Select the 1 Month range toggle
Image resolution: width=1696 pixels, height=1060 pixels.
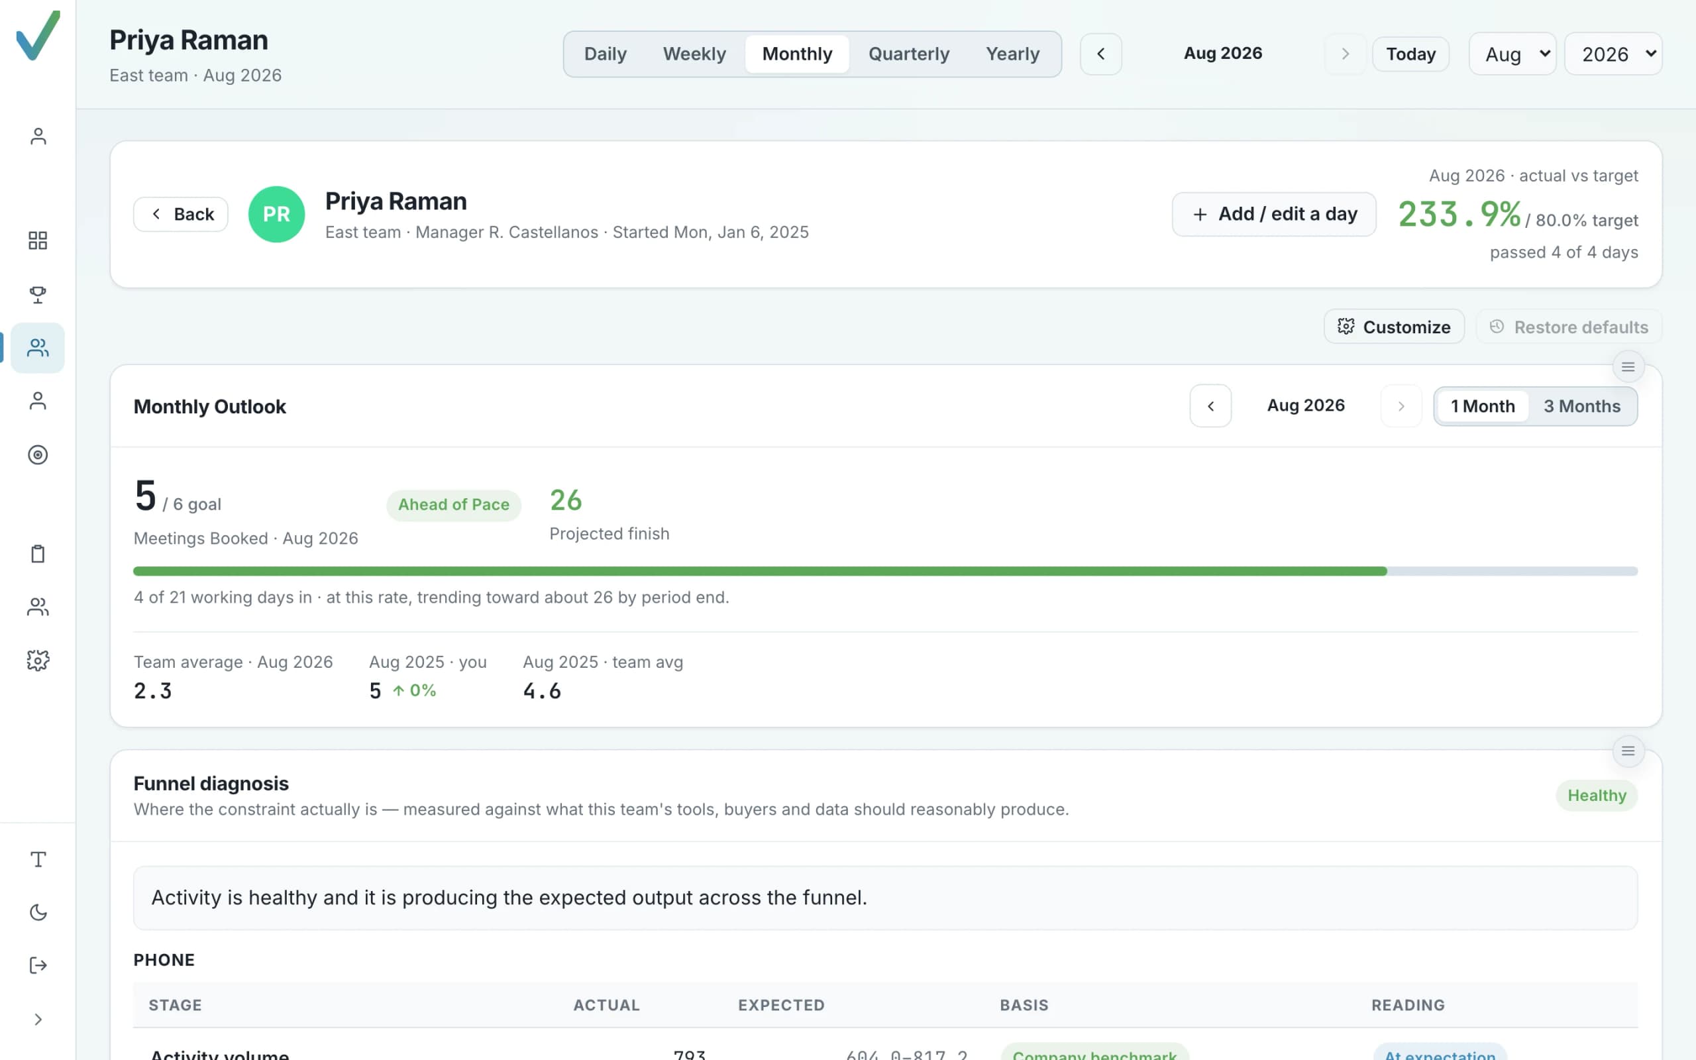1482,407
